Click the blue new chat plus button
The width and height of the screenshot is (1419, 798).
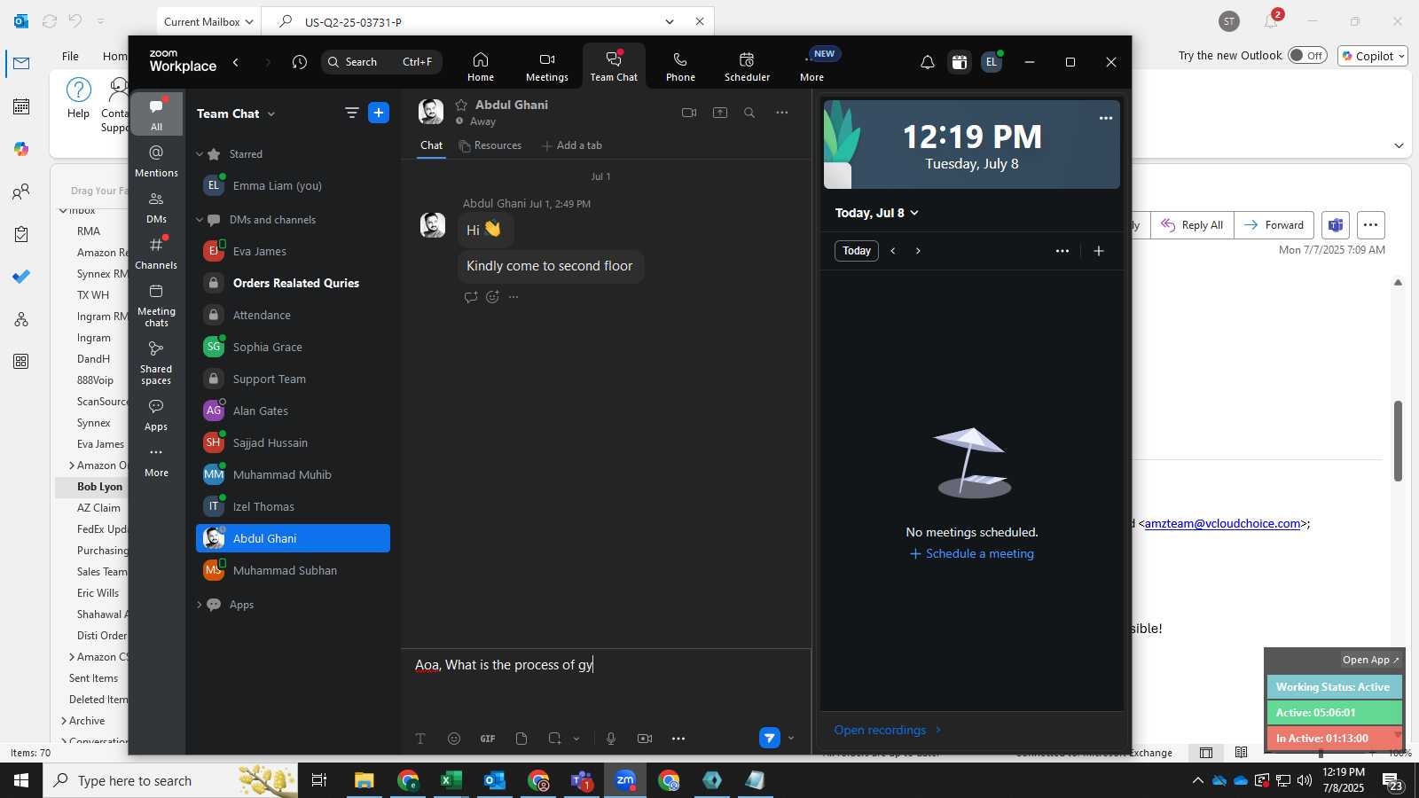[379, 113]
